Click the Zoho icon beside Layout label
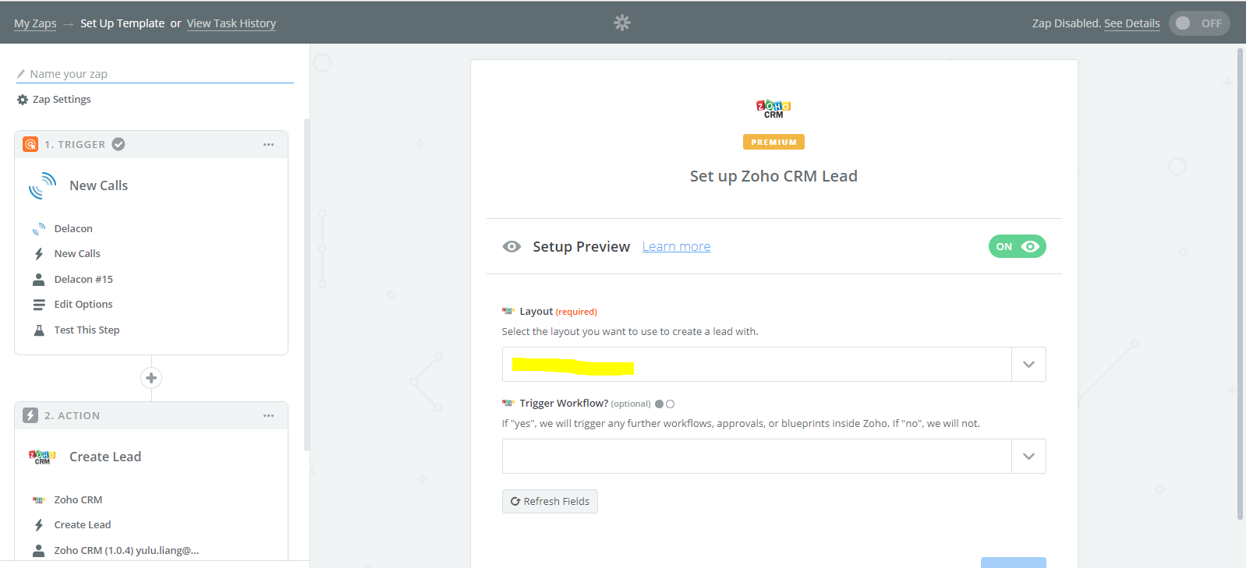 coord(508,311)
